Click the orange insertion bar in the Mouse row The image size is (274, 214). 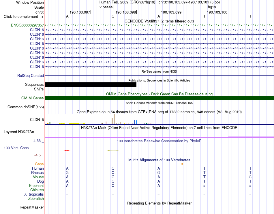point(182,177)
